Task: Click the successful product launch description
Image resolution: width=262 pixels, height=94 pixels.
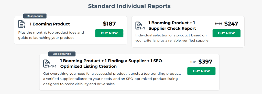Action: click(112, 79)
